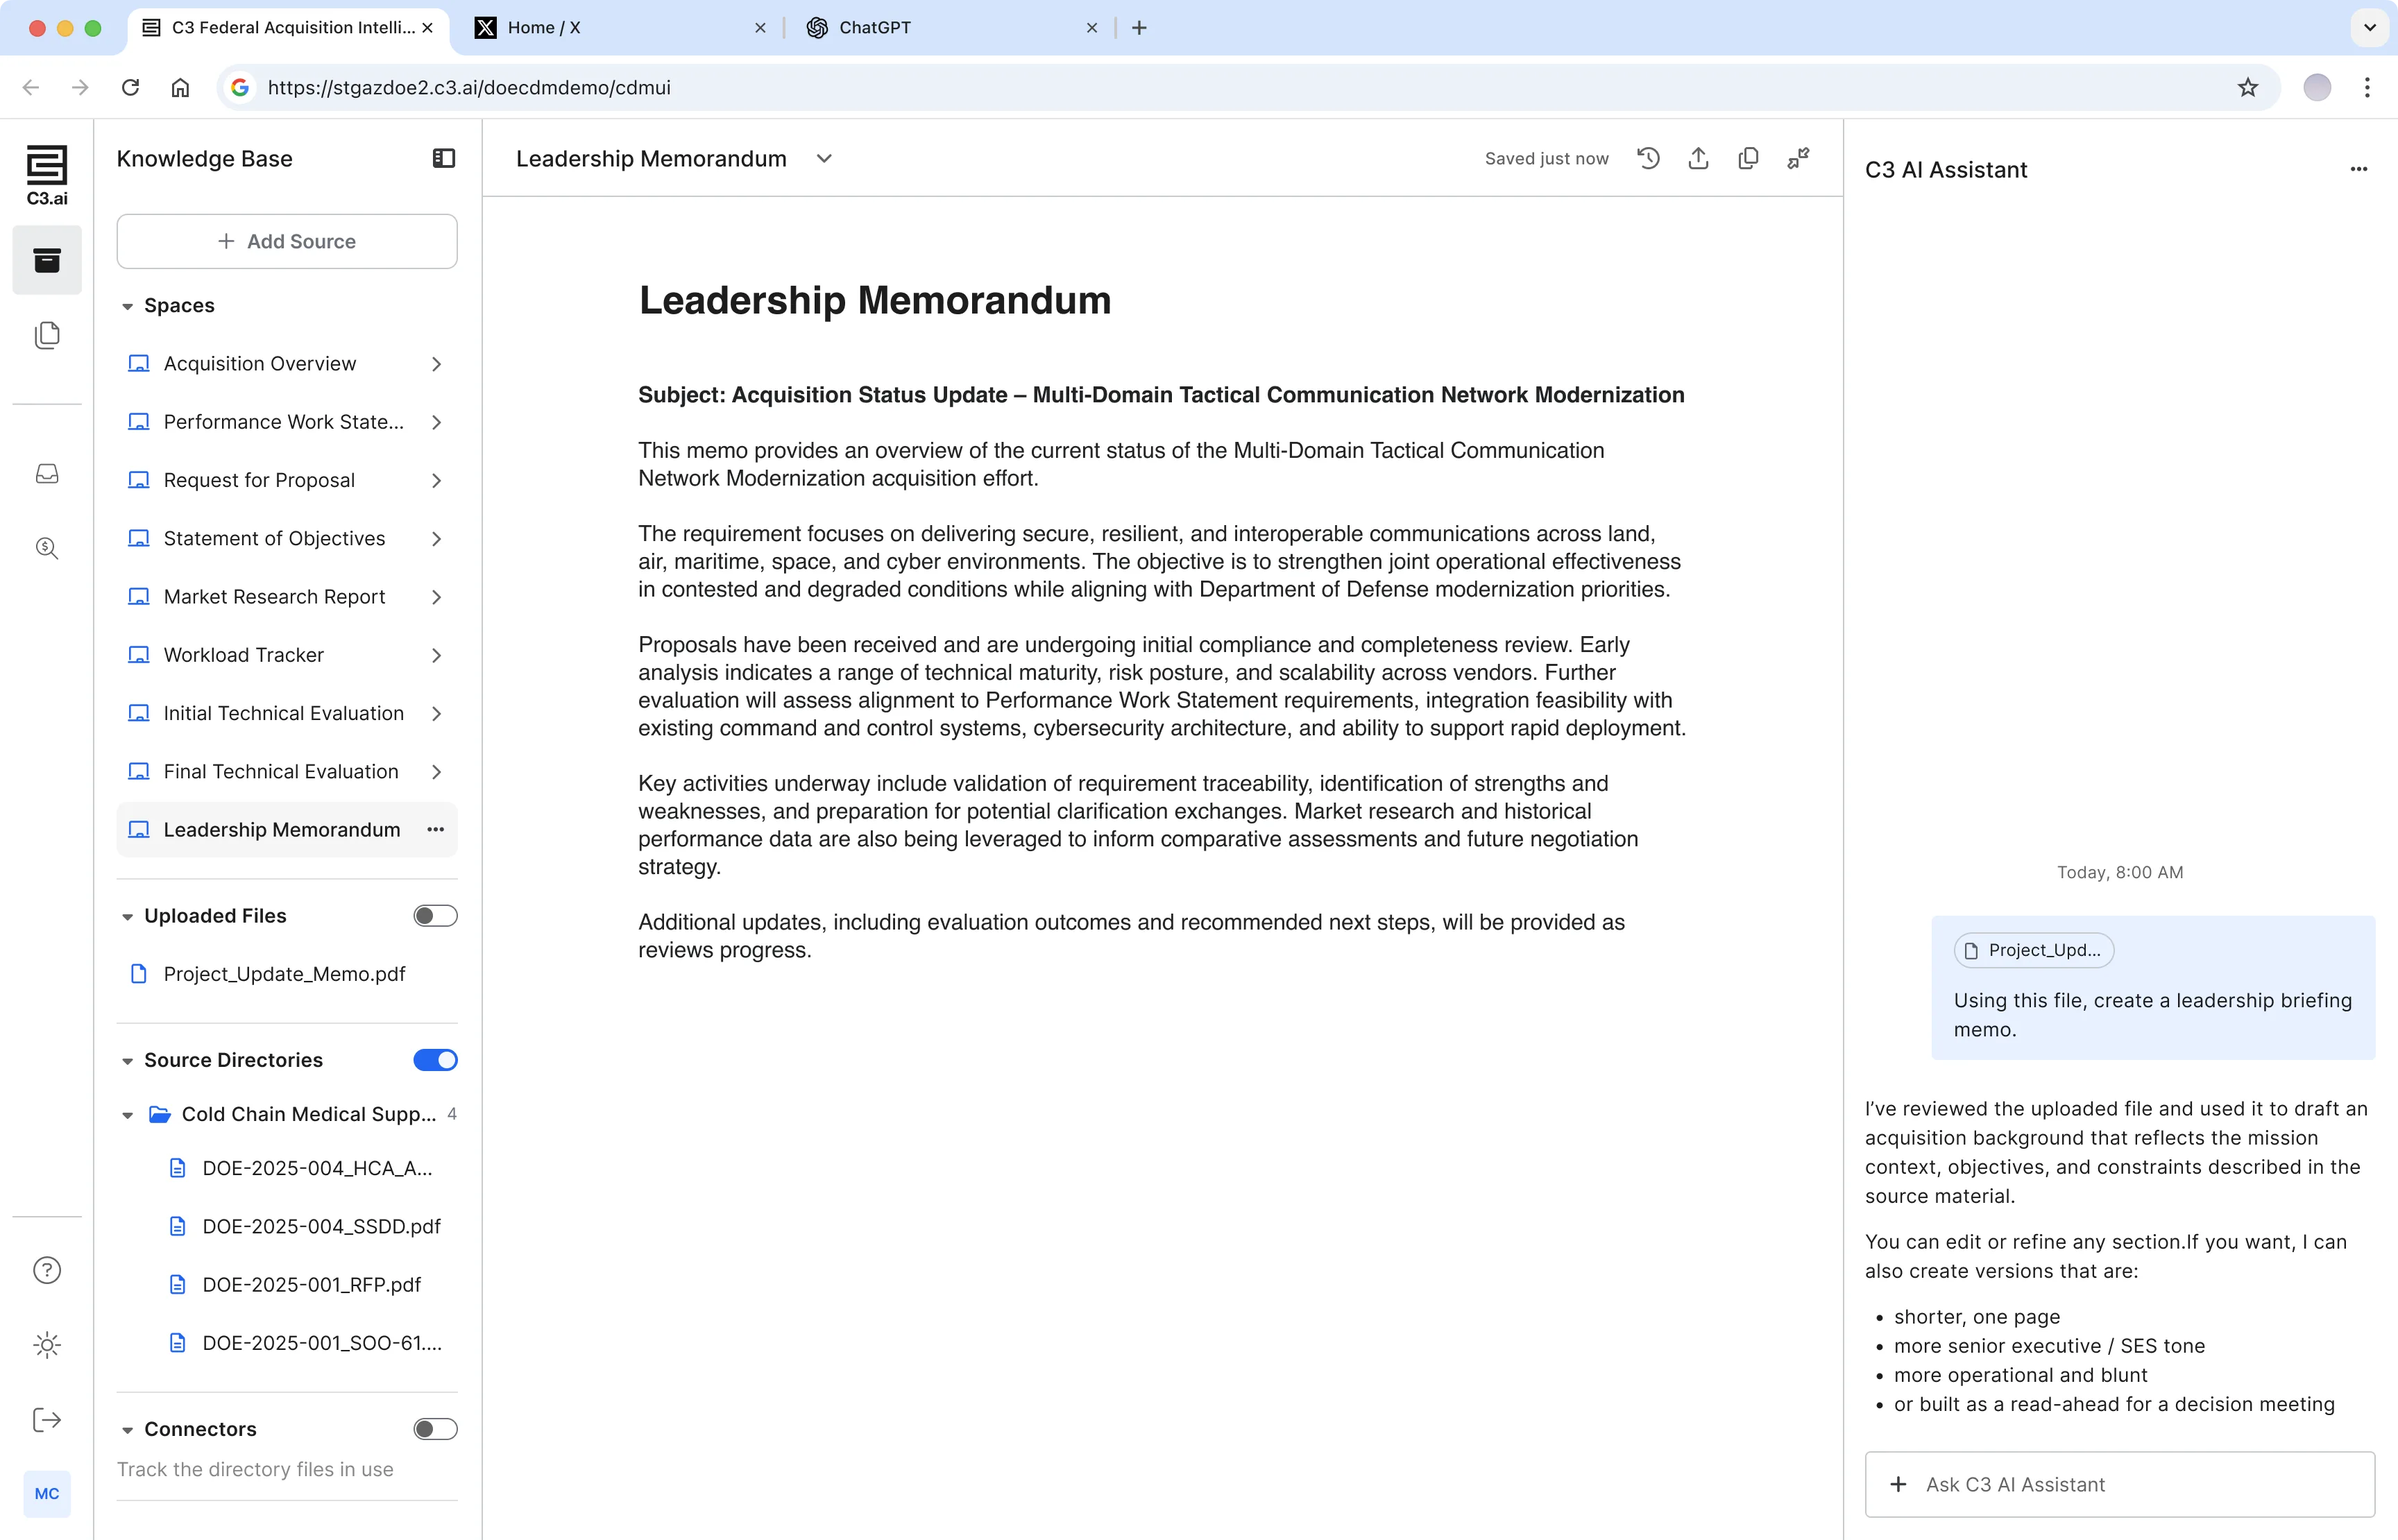Expand Workload Tracker chevron

point(437,655)
